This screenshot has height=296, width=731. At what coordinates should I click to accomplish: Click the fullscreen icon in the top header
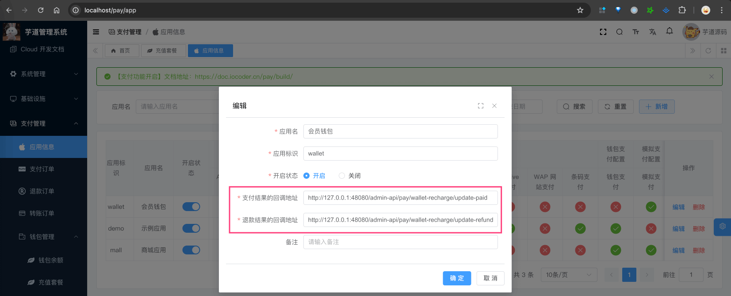click(x=603, y=32)
